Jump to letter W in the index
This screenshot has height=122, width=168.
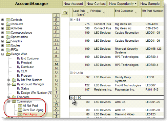pyautogui.click(x=56, y=105)
